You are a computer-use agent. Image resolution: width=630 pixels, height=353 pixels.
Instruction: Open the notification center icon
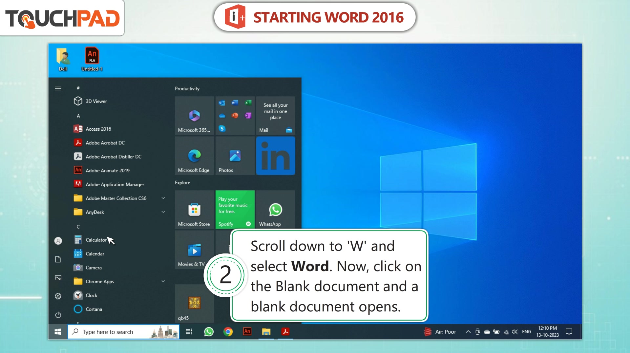(569, 332)
